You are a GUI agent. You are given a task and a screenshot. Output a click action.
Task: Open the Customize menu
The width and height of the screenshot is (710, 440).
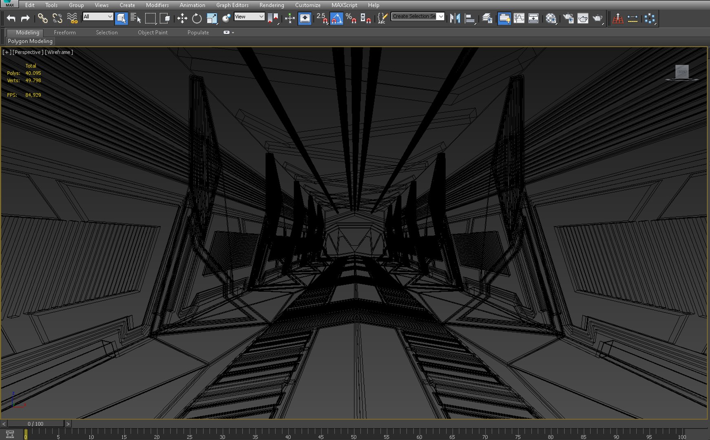point(308,5)
